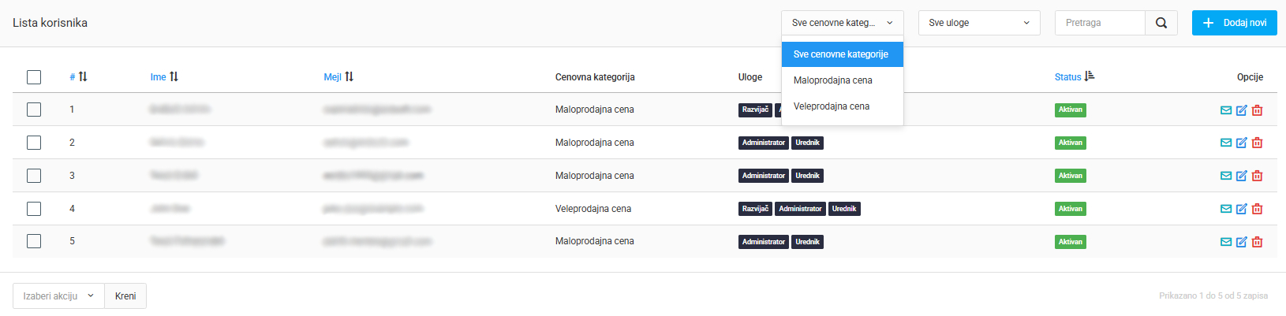Delete user in row 2
This screenshot has height=316, width=1286.
click(x=1258, y=143)
